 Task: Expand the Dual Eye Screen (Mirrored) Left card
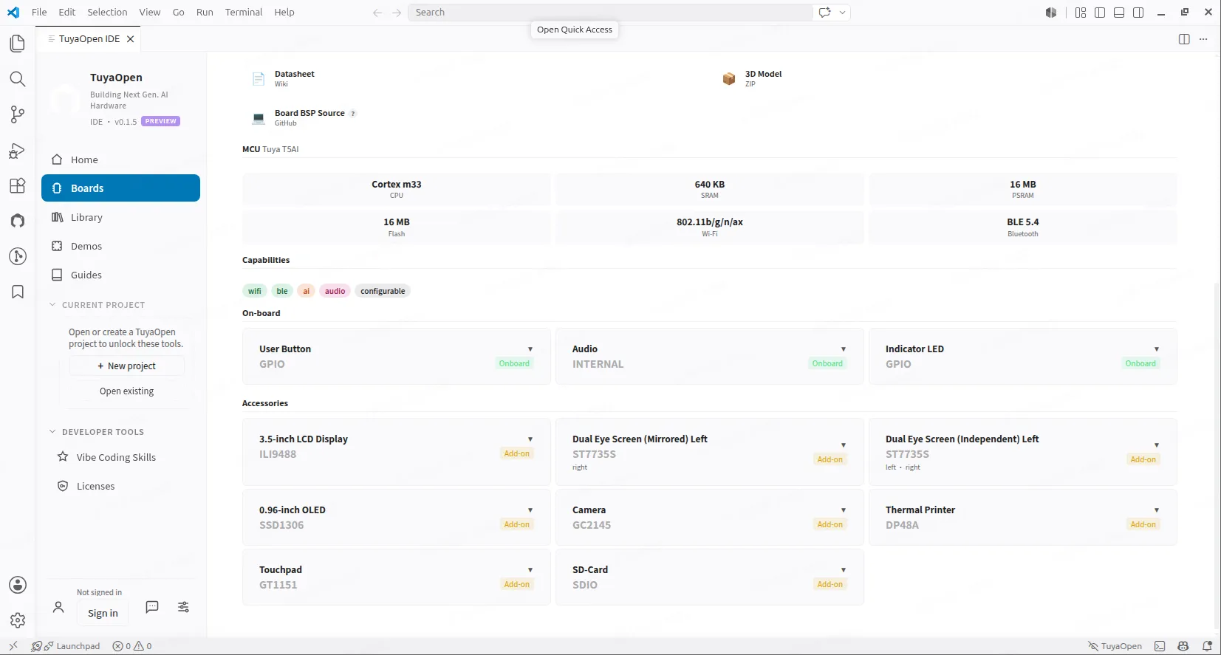point(844,445)
